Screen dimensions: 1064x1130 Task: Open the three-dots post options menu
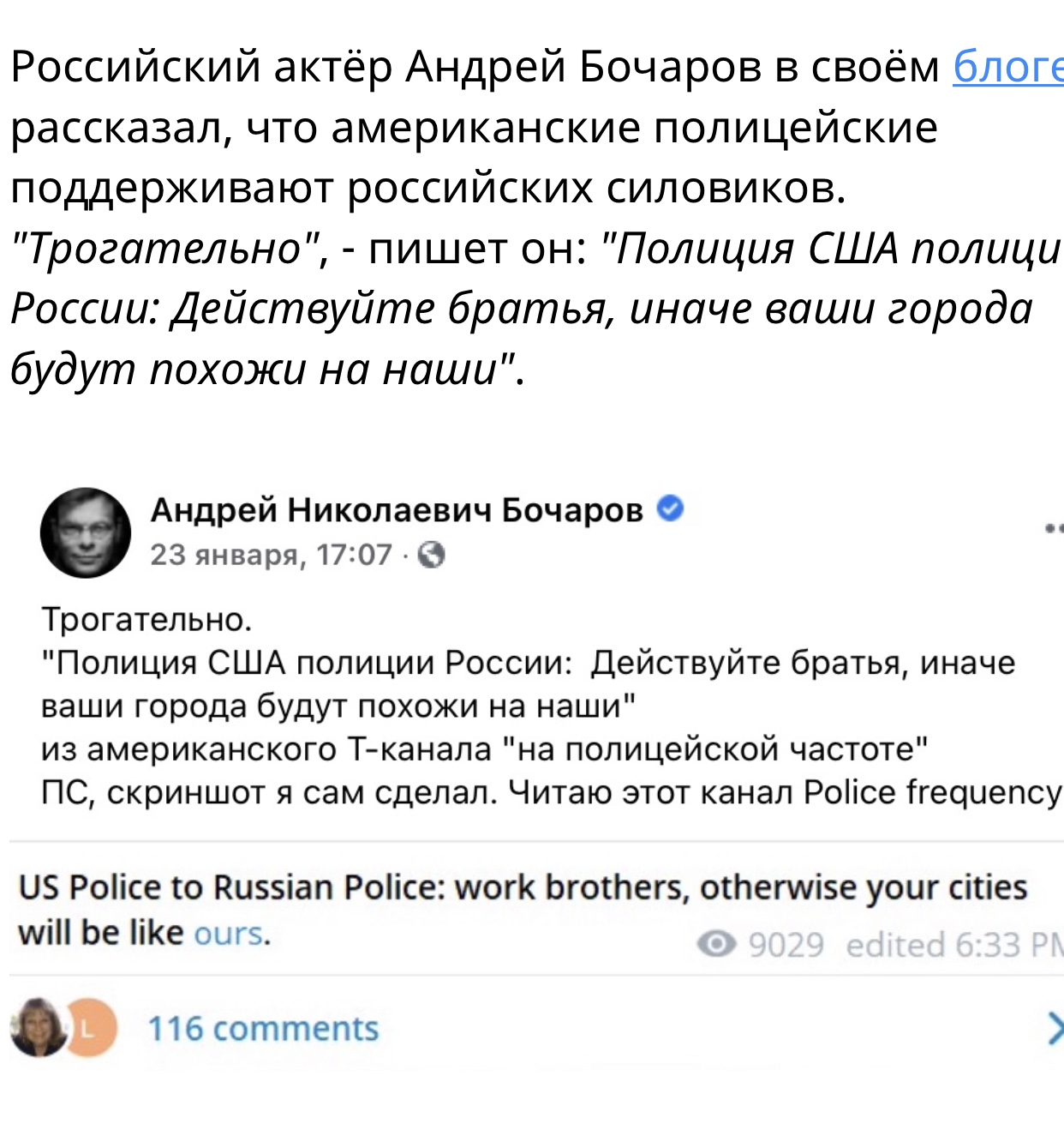(1054, 528)
